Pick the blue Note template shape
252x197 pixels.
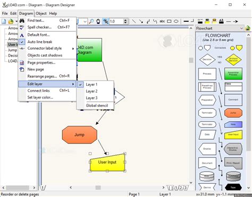tap(233, 124)
